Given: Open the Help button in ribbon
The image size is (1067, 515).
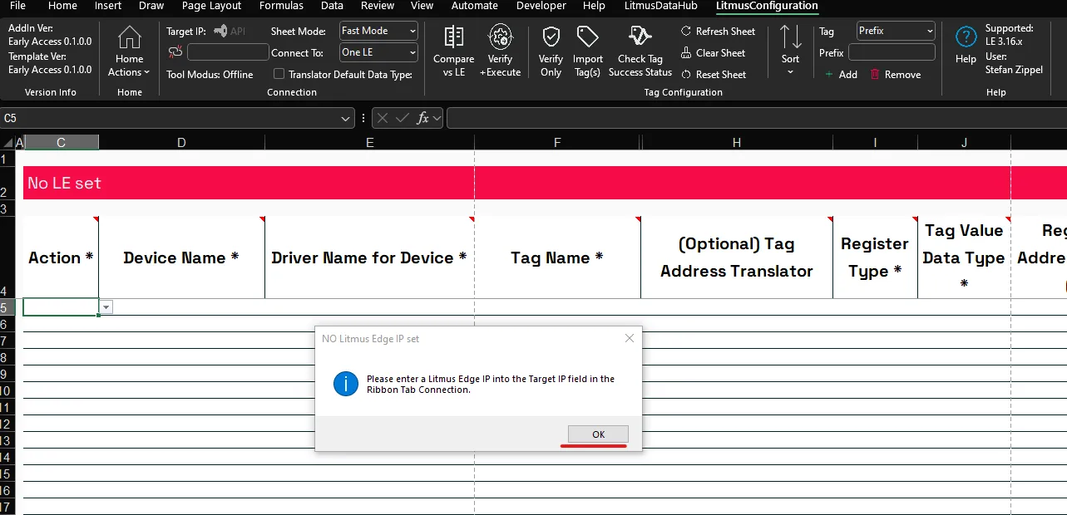Looking at the screenshot, I should point(966,45).
